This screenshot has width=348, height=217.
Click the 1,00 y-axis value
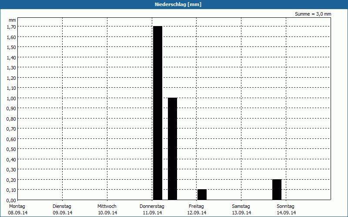pyautogui.click(x=11, y=99)
